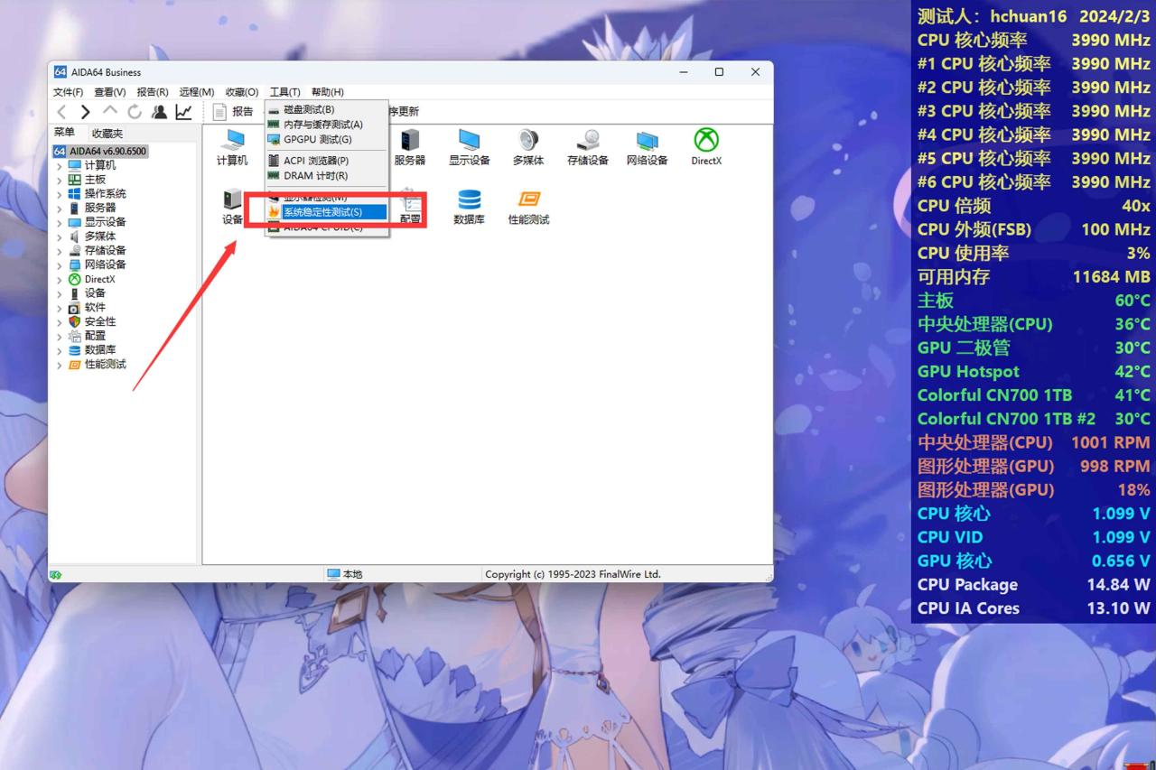Switch to the 菜单 tab
1156x770 pixels.
tap(64, 133)
